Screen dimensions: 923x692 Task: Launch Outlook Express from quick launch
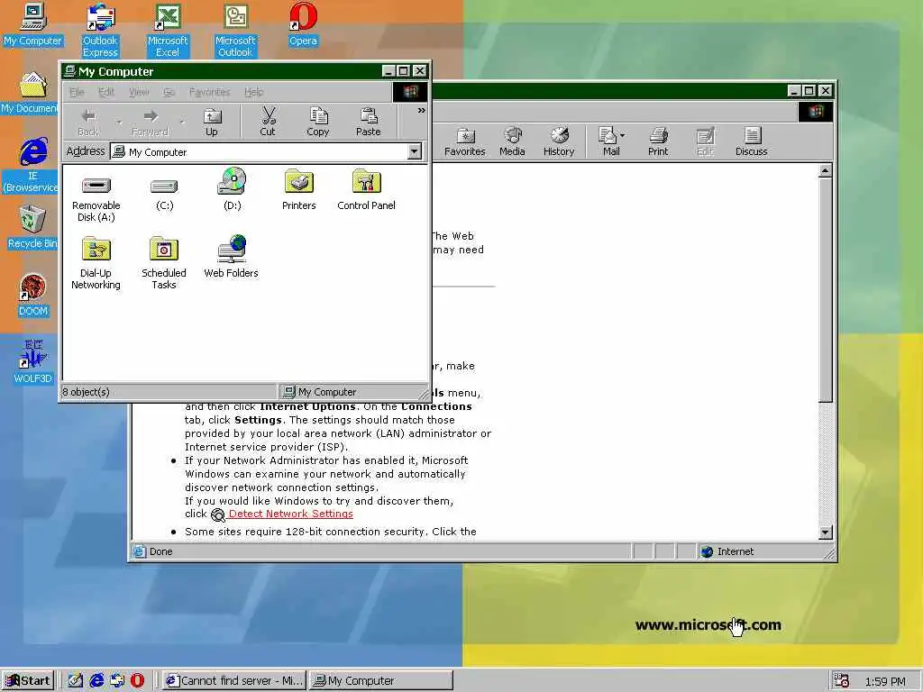(117, 680)
